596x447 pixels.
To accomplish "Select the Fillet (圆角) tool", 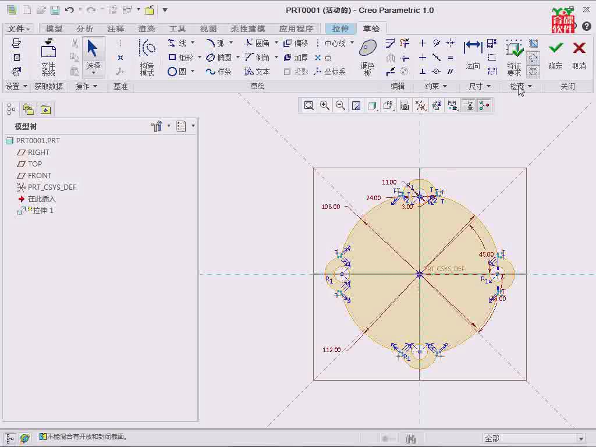I will pos(257,43).
